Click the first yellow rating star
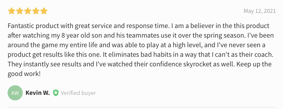The image size is (283, 109). click(x=12, y=11)
